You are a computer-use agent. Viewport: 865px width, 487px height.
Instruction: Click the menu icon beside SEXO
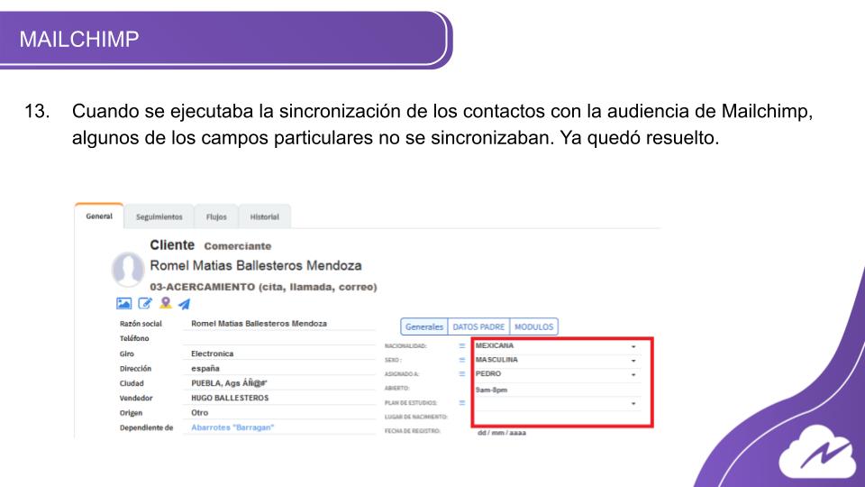[461, 360]
